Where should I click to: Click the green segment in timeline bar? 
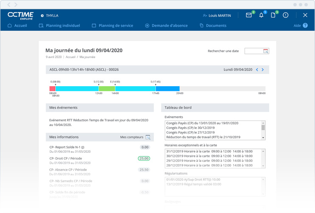click(x=107, y=89)
